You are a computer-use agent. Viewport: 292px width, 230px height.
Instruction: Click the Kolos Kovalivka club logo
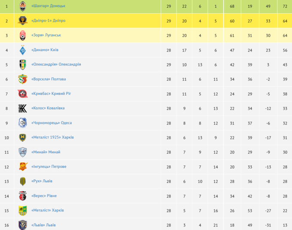[x=23, y=109]
